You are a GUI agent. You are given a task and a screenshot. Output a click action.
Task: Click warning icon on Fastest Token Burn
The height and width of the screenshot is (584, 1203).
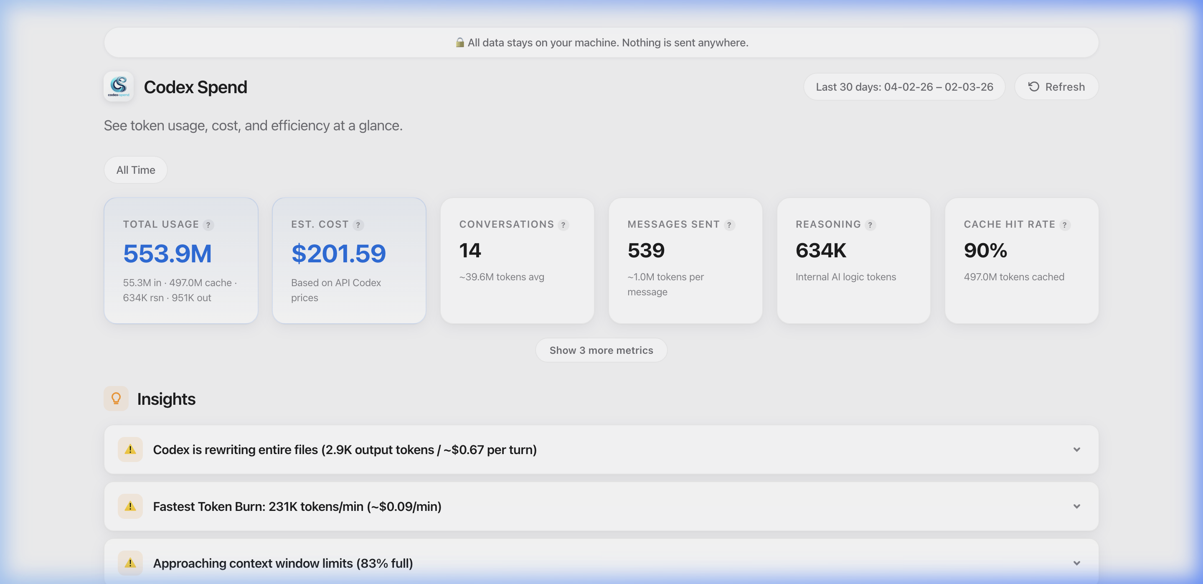click(130, 506)
